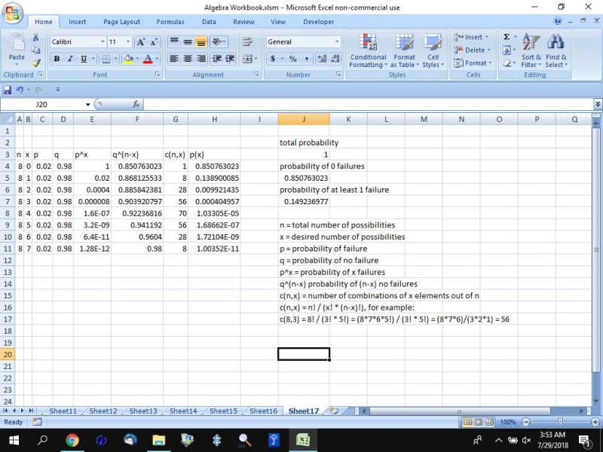The height and width of the screenshot is (452, 603).
Task: Select the Format Painter brush
Action: pos(35,63)
